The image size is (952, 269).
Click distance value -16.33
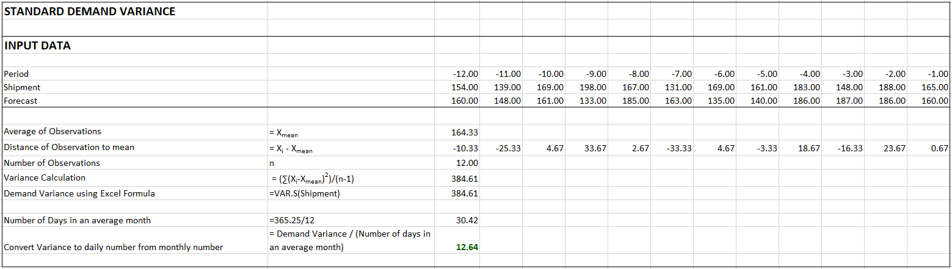850,148
